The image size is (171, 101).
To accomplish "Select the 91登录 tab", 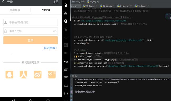I will coord(46,10).
